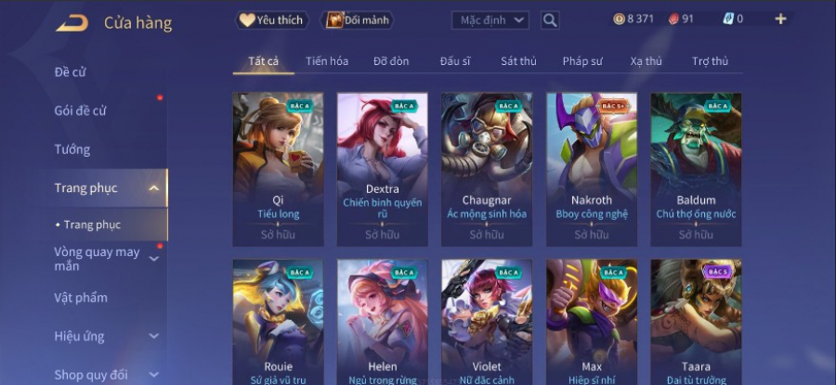Click the plus icon to add currency
Viewport: 836px width, 385px height.
[x=780, y=19]
